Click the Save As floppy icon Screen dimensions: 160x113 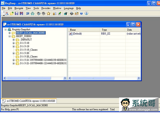pyautogui.click(x=21, y=13)
